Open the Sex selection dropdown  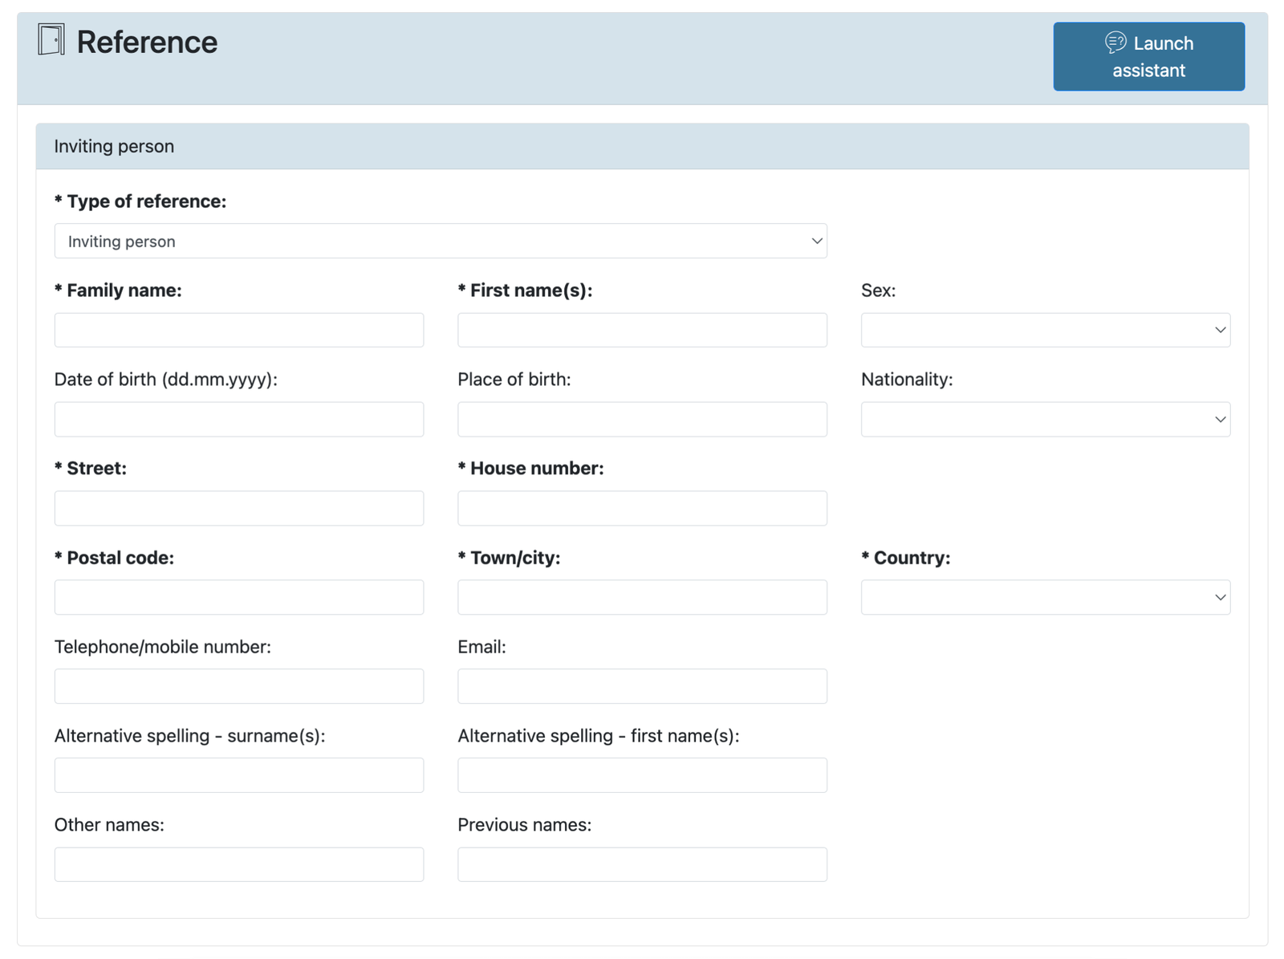(1045, 330)
